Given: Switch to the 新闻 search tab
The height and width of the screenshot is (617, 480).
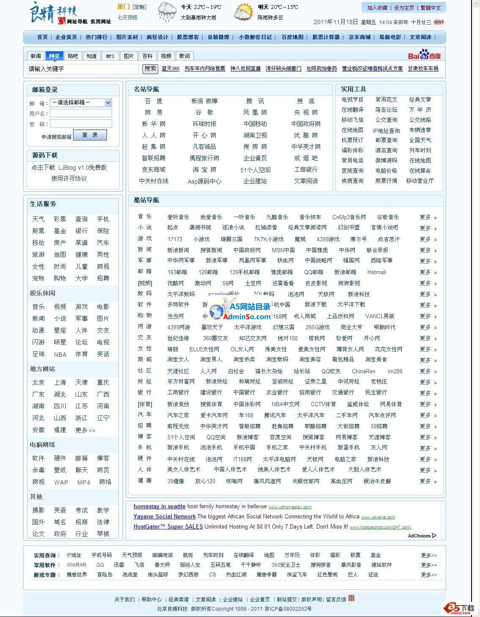Looking at the screenshot, I should point(36,56).
